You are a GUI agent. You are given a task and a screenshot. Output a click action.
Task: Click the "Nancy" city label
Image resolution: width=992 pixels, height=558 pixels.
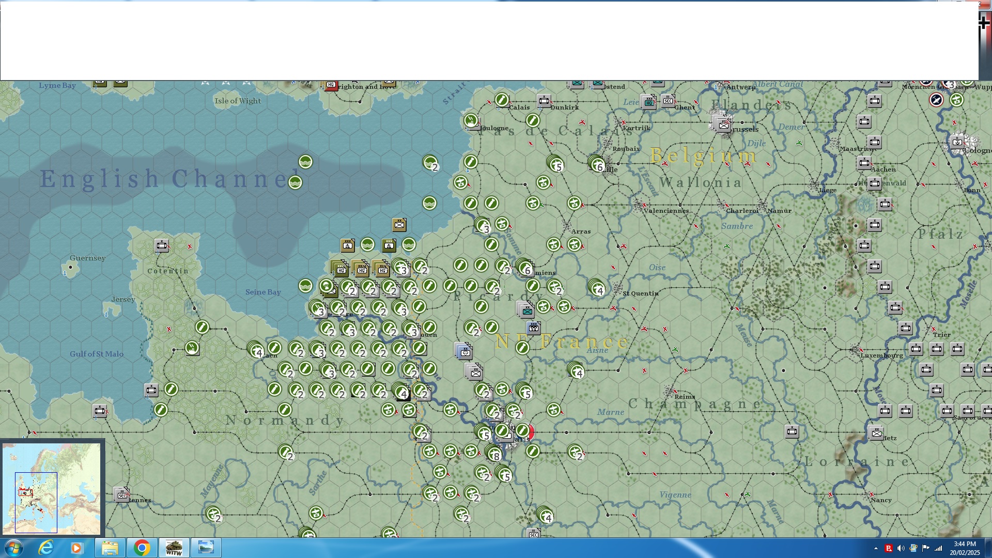(x=881, y=500)
